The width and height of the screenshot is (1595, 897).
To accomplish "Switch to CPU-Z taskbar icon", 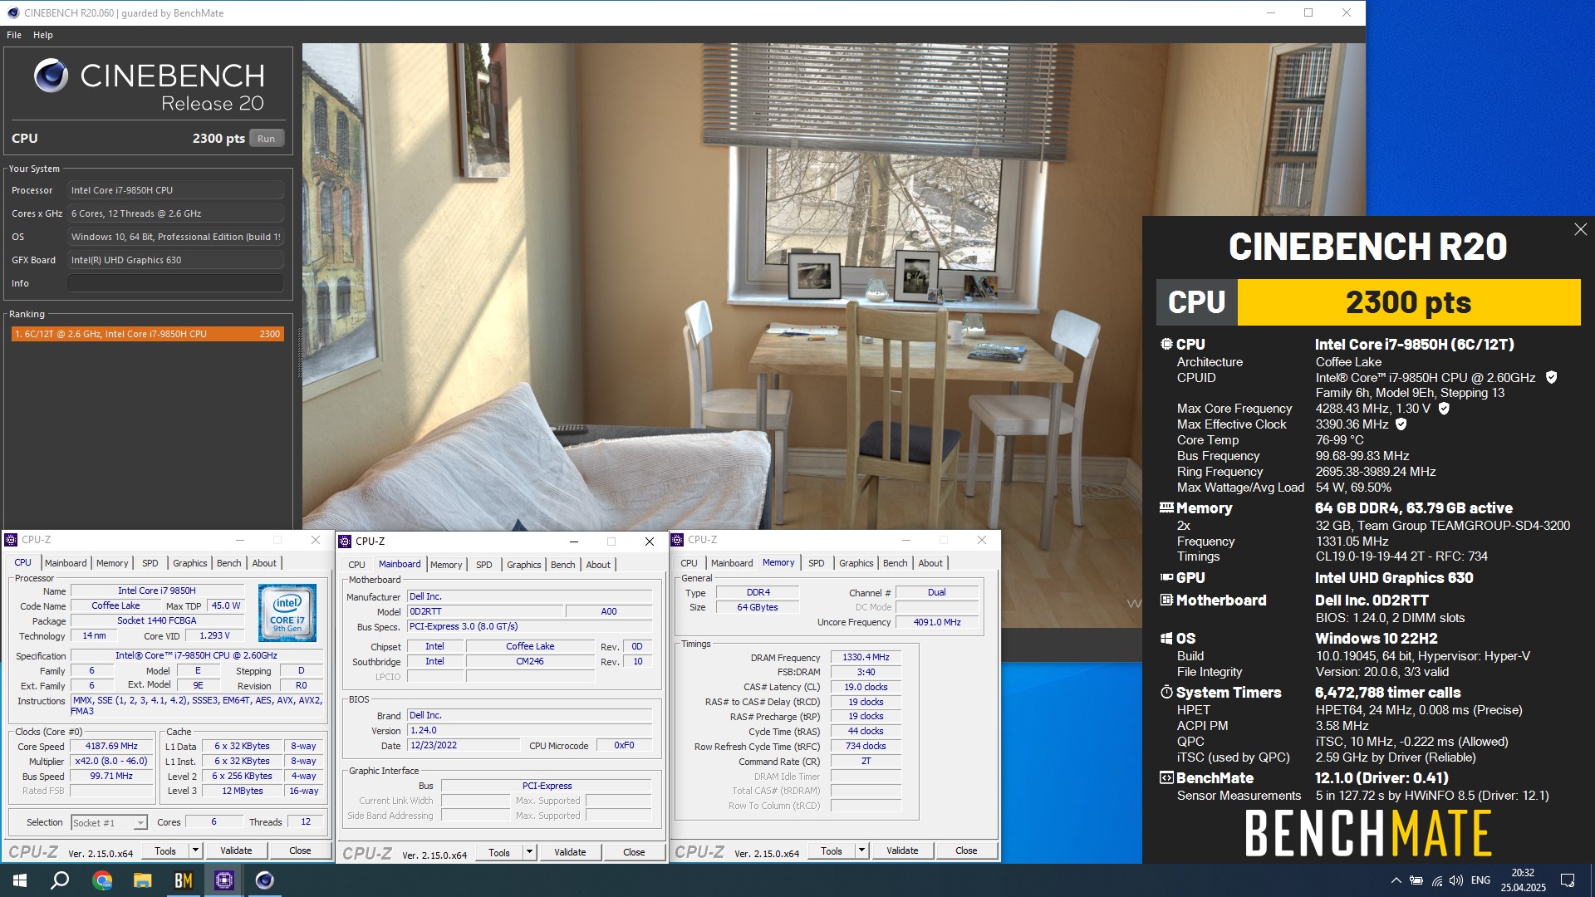I will 224,880.
